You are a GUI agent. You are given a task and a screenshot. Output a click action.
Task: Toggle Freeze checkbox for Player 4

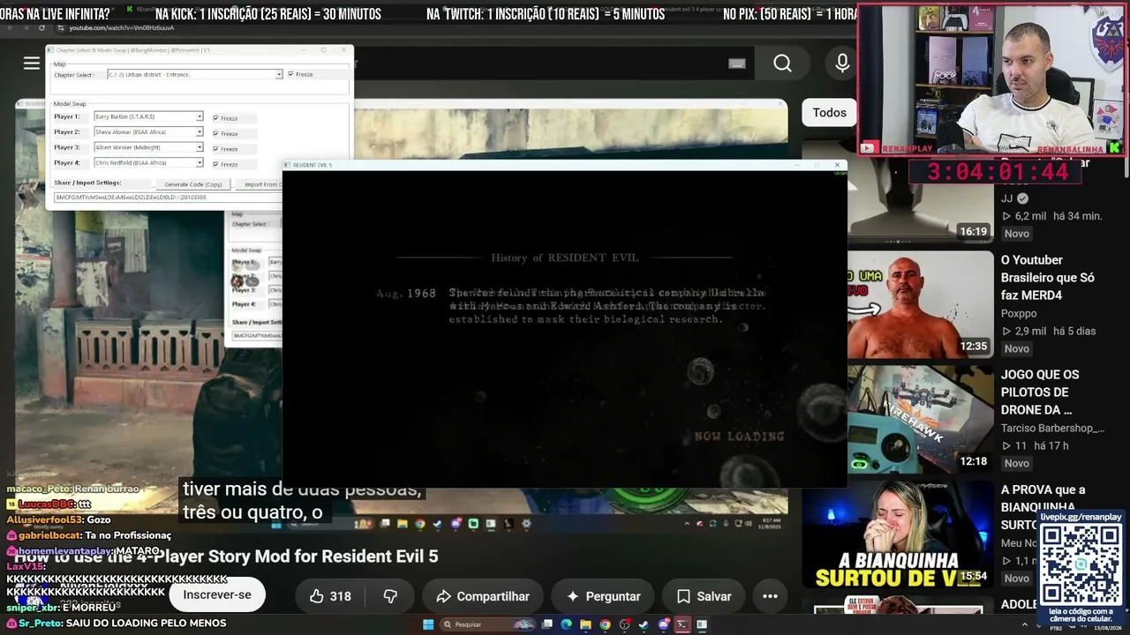coord(215,164)
